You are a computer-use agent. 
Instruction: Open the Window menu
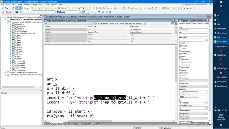point(54,5)
